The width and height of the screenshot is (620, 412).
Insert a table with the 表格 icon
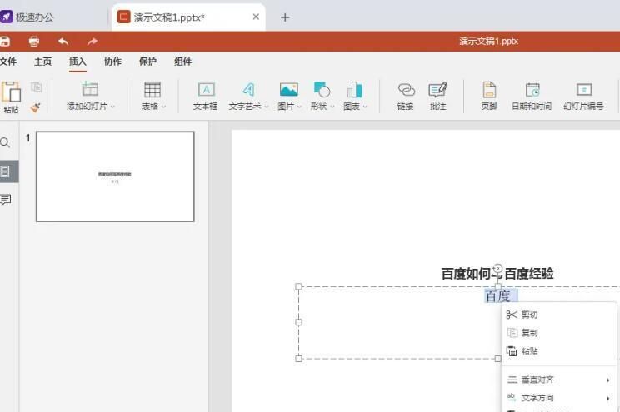click(x=152, y=90)
